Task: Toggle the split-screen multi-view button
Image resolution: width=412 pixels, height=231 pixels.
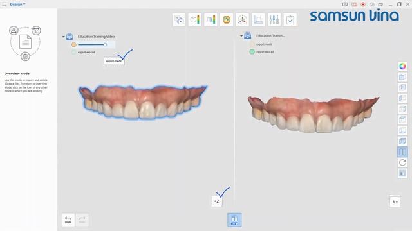Action: click(x=402, y=152)
